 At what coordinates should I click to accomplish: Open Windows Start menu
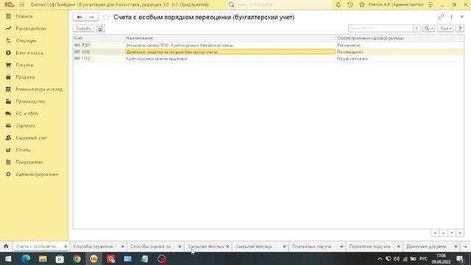(x=8, y=258)
